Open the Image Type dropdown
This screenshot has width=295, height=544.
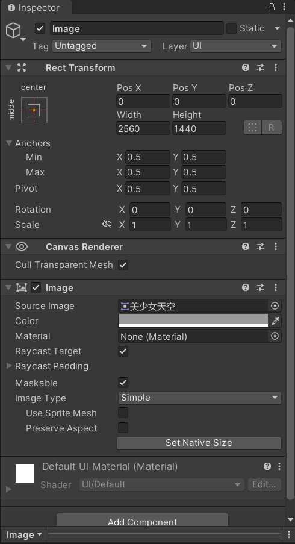click(x=200, y=398)
